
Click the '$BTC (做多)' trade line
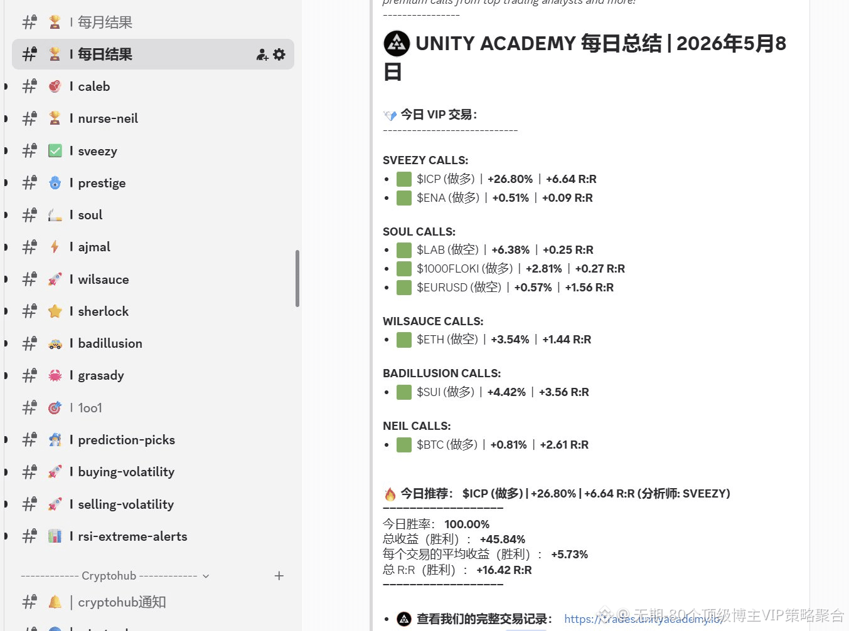tap(493, 445)
